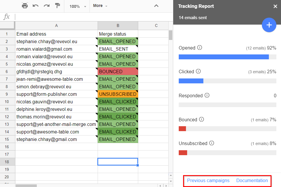
Task: Click the Opened blue progress bar
Action: (224, 57)
